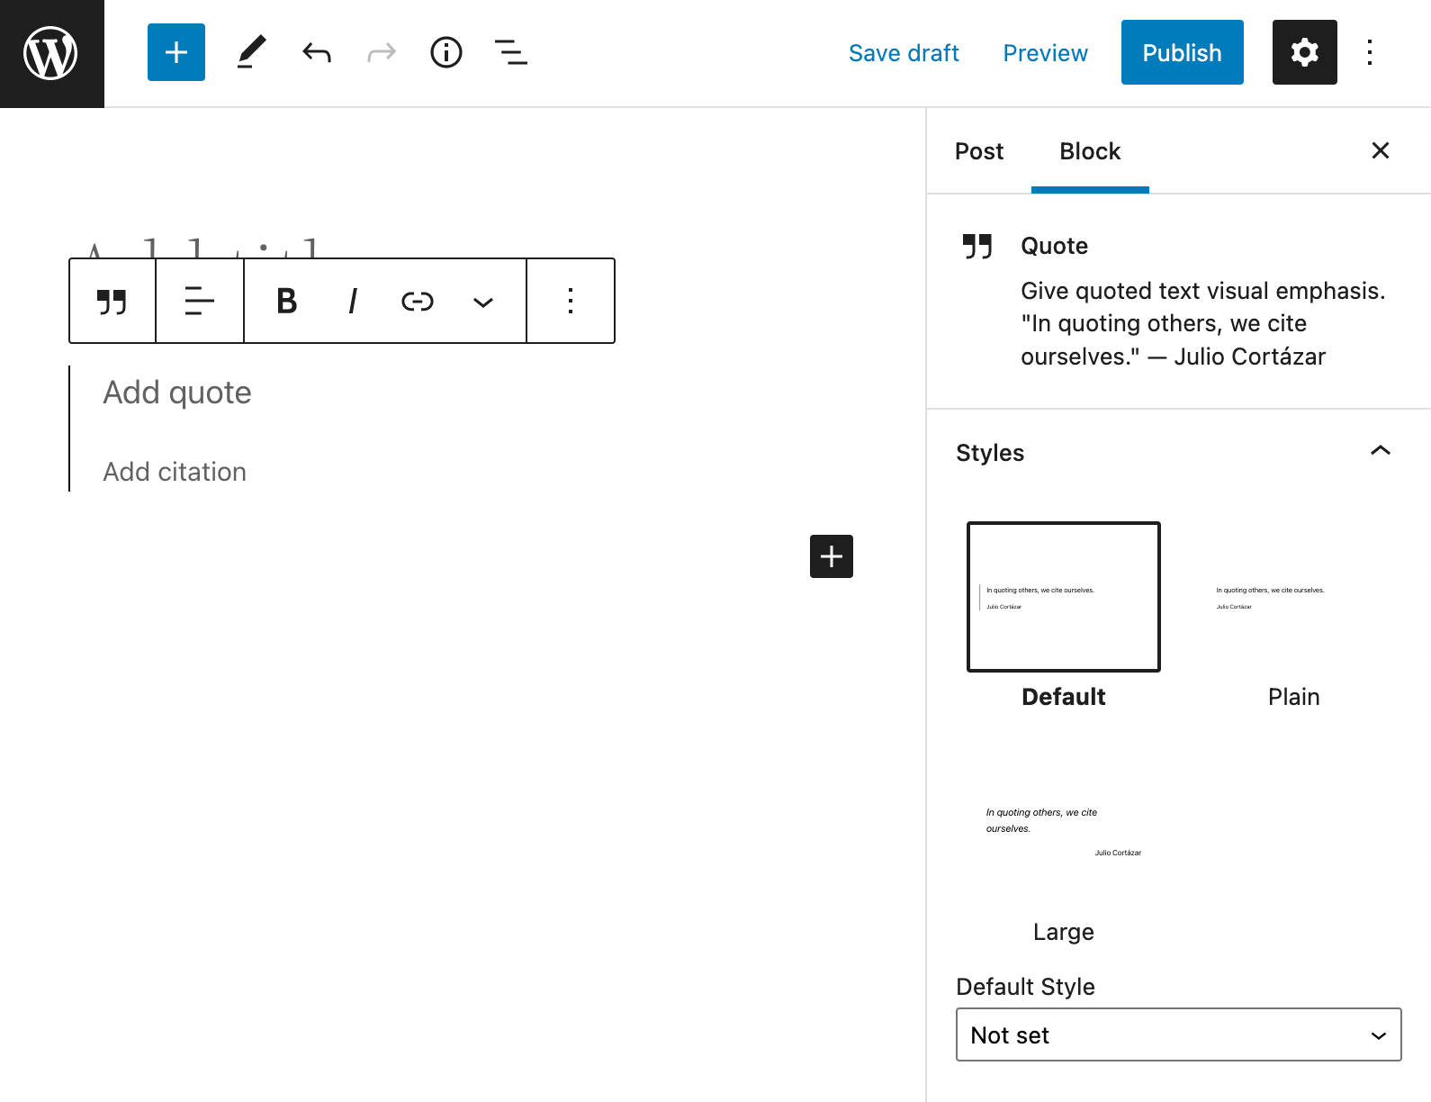Screen dimensions: 1431x1102
Task: Click the WordPress logo icon
Action: [51, 53]
